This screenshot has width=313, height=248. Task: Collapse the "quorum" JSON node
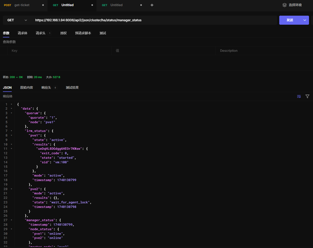click(x=11, y=113)
